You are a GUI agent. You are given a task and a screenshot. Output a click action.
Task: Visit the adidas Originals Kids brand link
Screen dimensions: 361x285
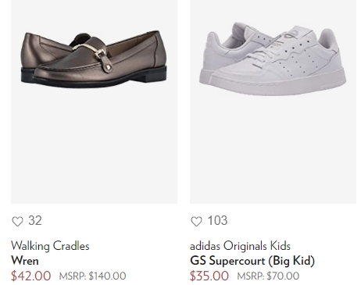pyautogui.click(x=240, y=246)
